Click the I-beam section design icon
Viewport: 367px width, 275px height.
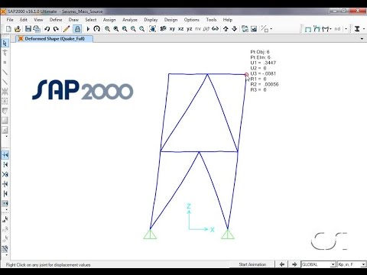(357, 29)
